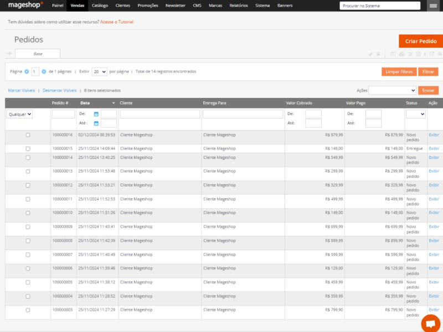The image size is (443, 332).
Task: Check the box for order 100000010
Action: click(x=28, y=213)
